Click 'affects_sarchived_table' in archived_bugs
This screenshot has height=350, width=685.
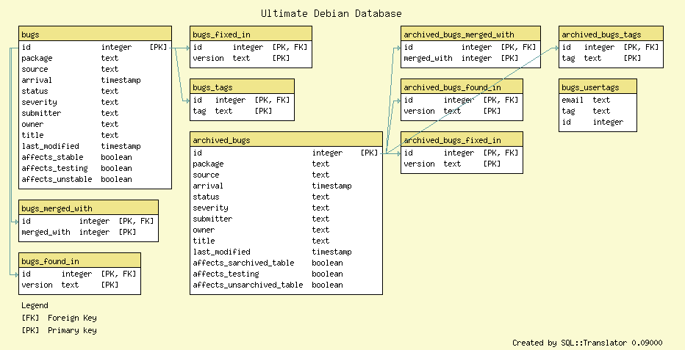click(x=243, y=263)
